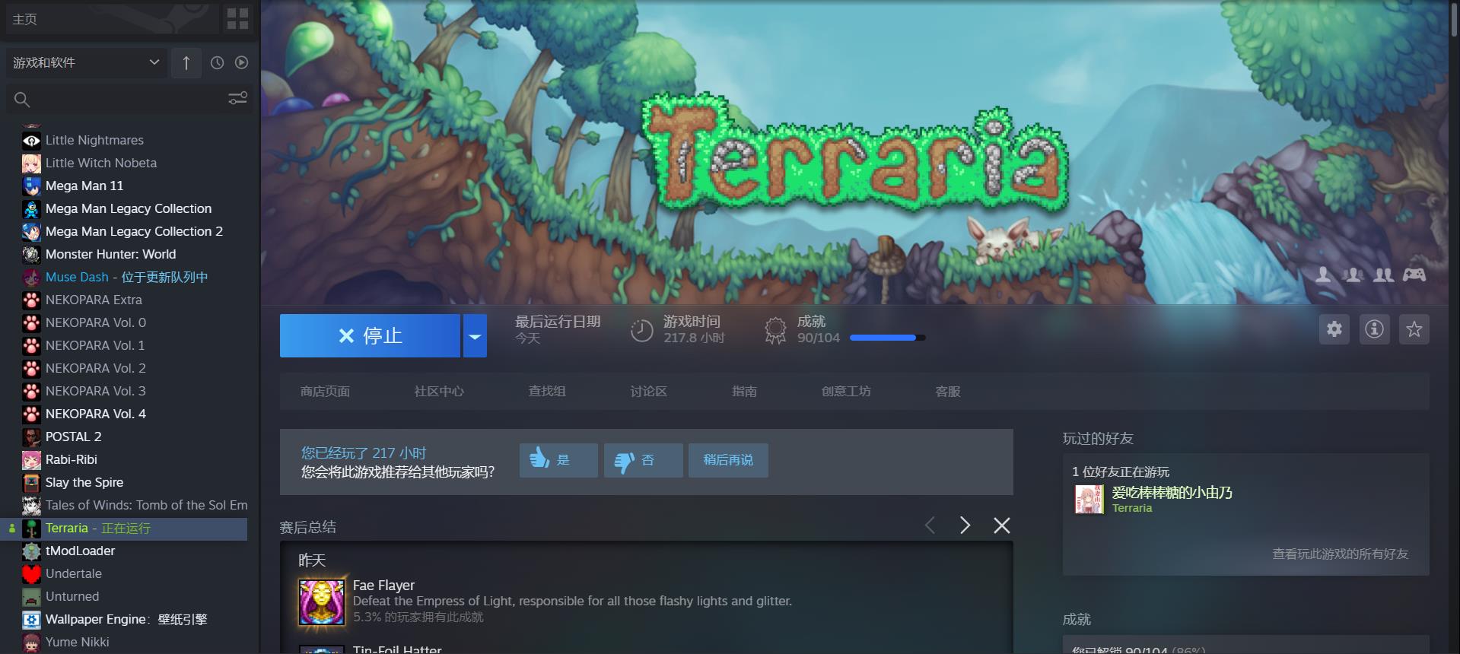The width and height of the screenshot is (1460, 654).
Task: Select Little Nightmares in library list
Action: pyautogui.click(x=94, y=140)
